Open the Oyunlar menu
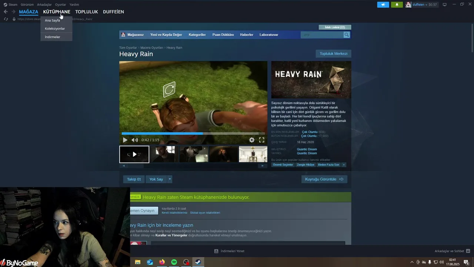The width and height of the screenshot is (474, 267). pyautogui.click(x=61, y=4)
